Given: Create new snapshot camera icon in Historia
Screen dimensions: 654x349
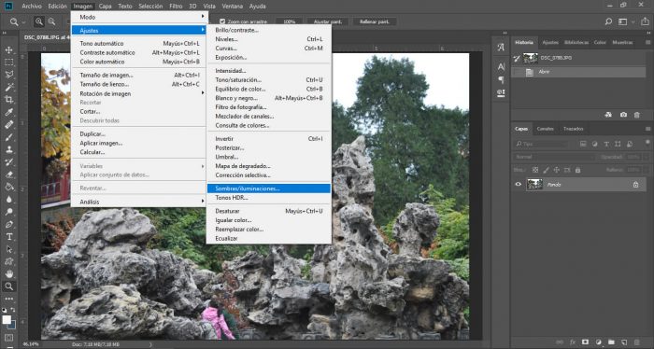Looking at the screenshot, I should click(x=623, y=115).
